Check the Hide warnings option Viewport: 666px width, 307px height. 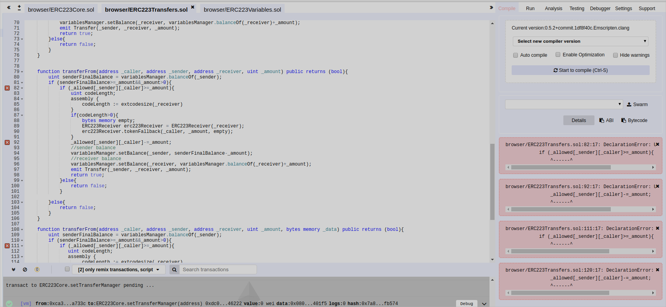click(615, 55)
